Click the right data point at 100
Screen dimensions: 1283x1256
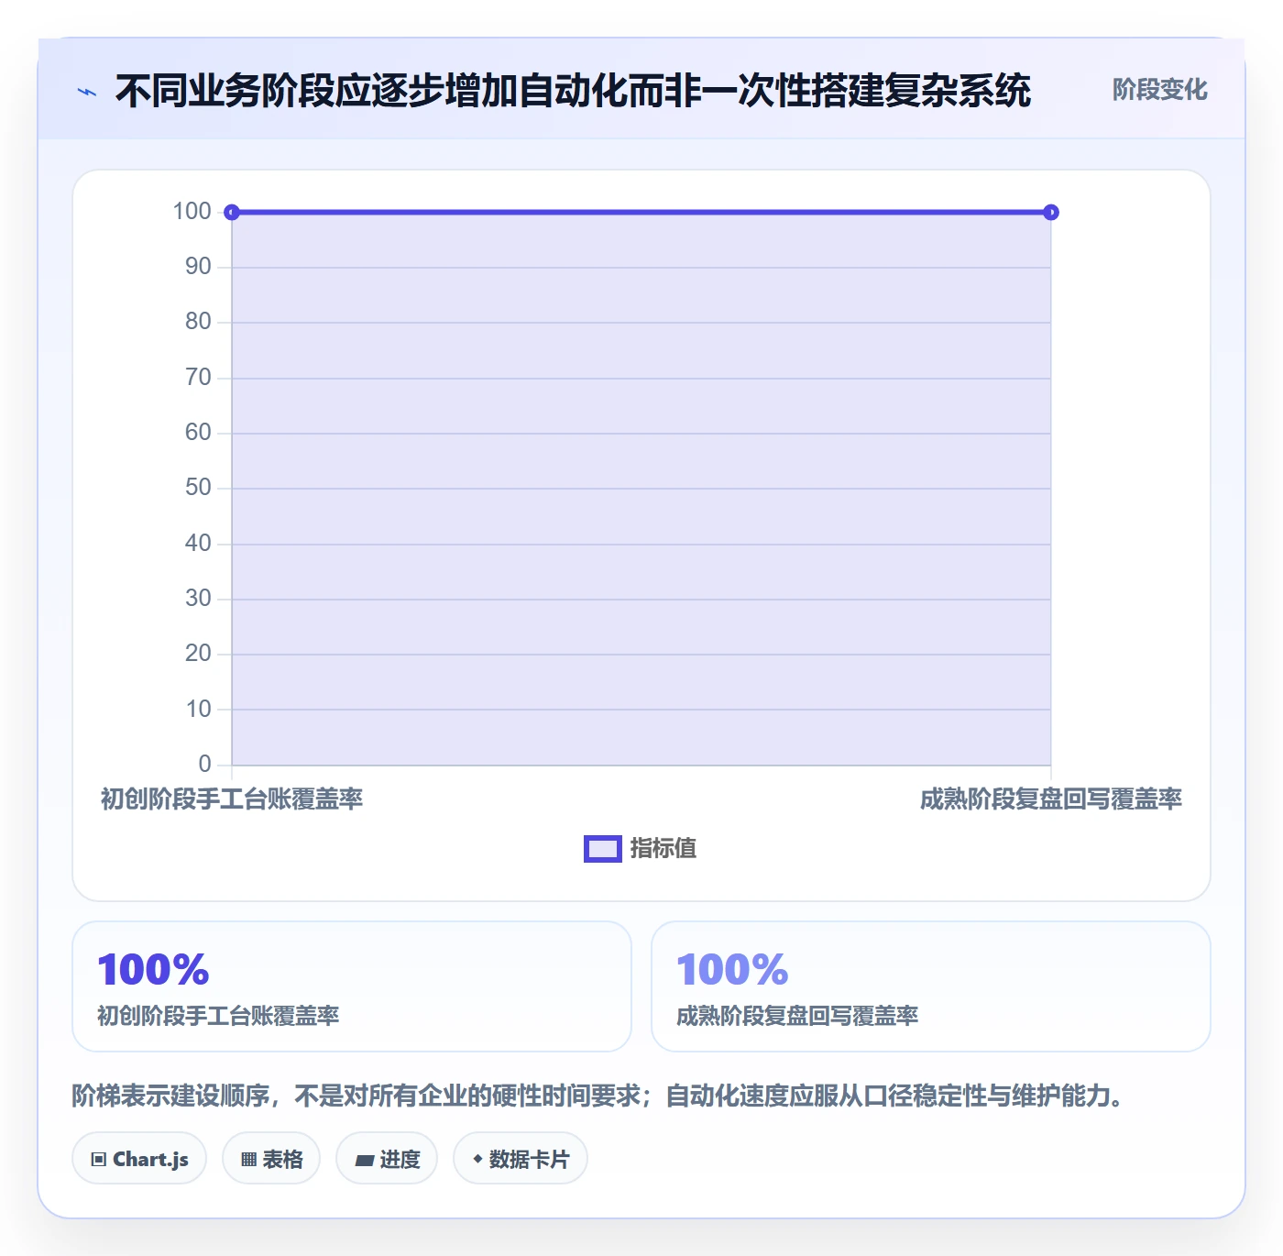(x=1051, y=213)
